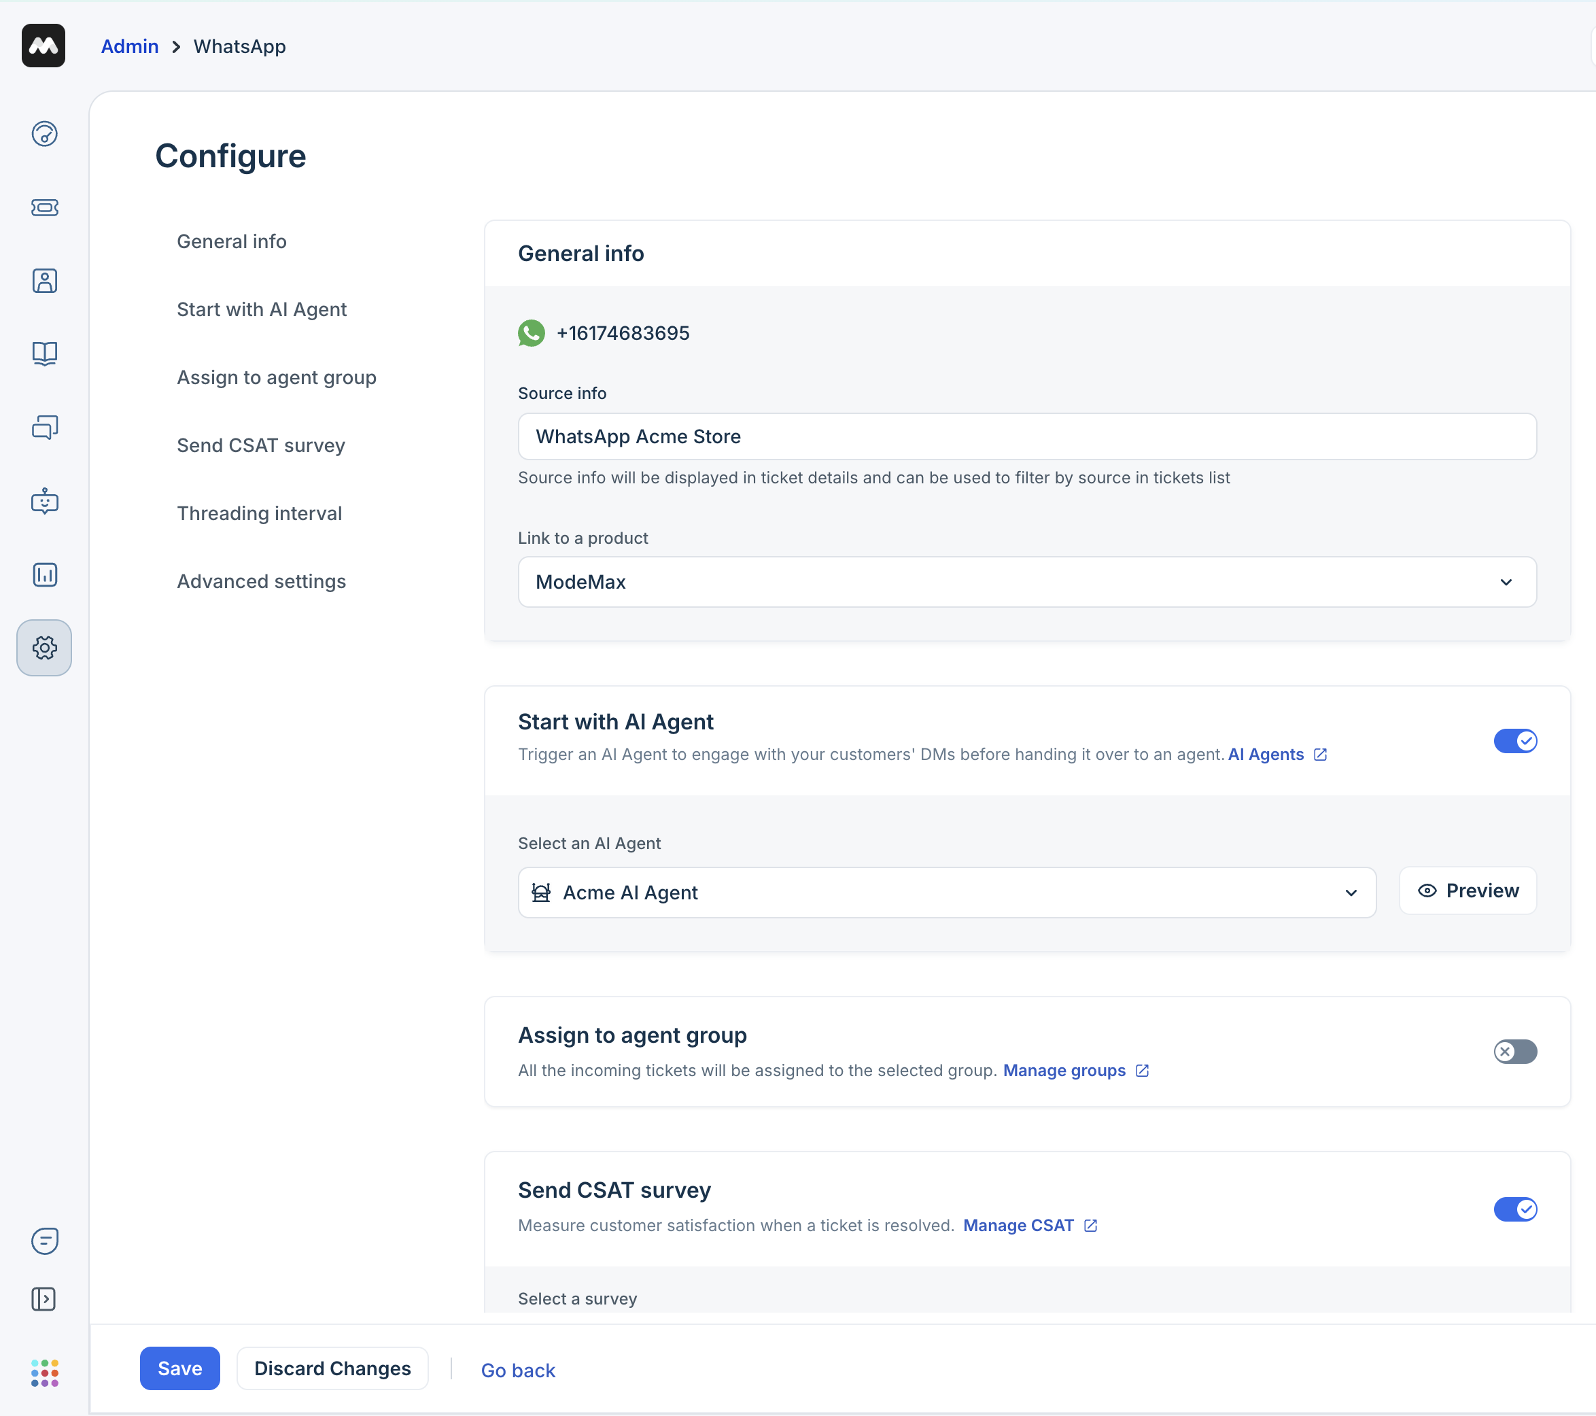Turn off the Send CSAT survey toggle
Screen dimensions: 1596x1416
click(x=1514, y=1209)
